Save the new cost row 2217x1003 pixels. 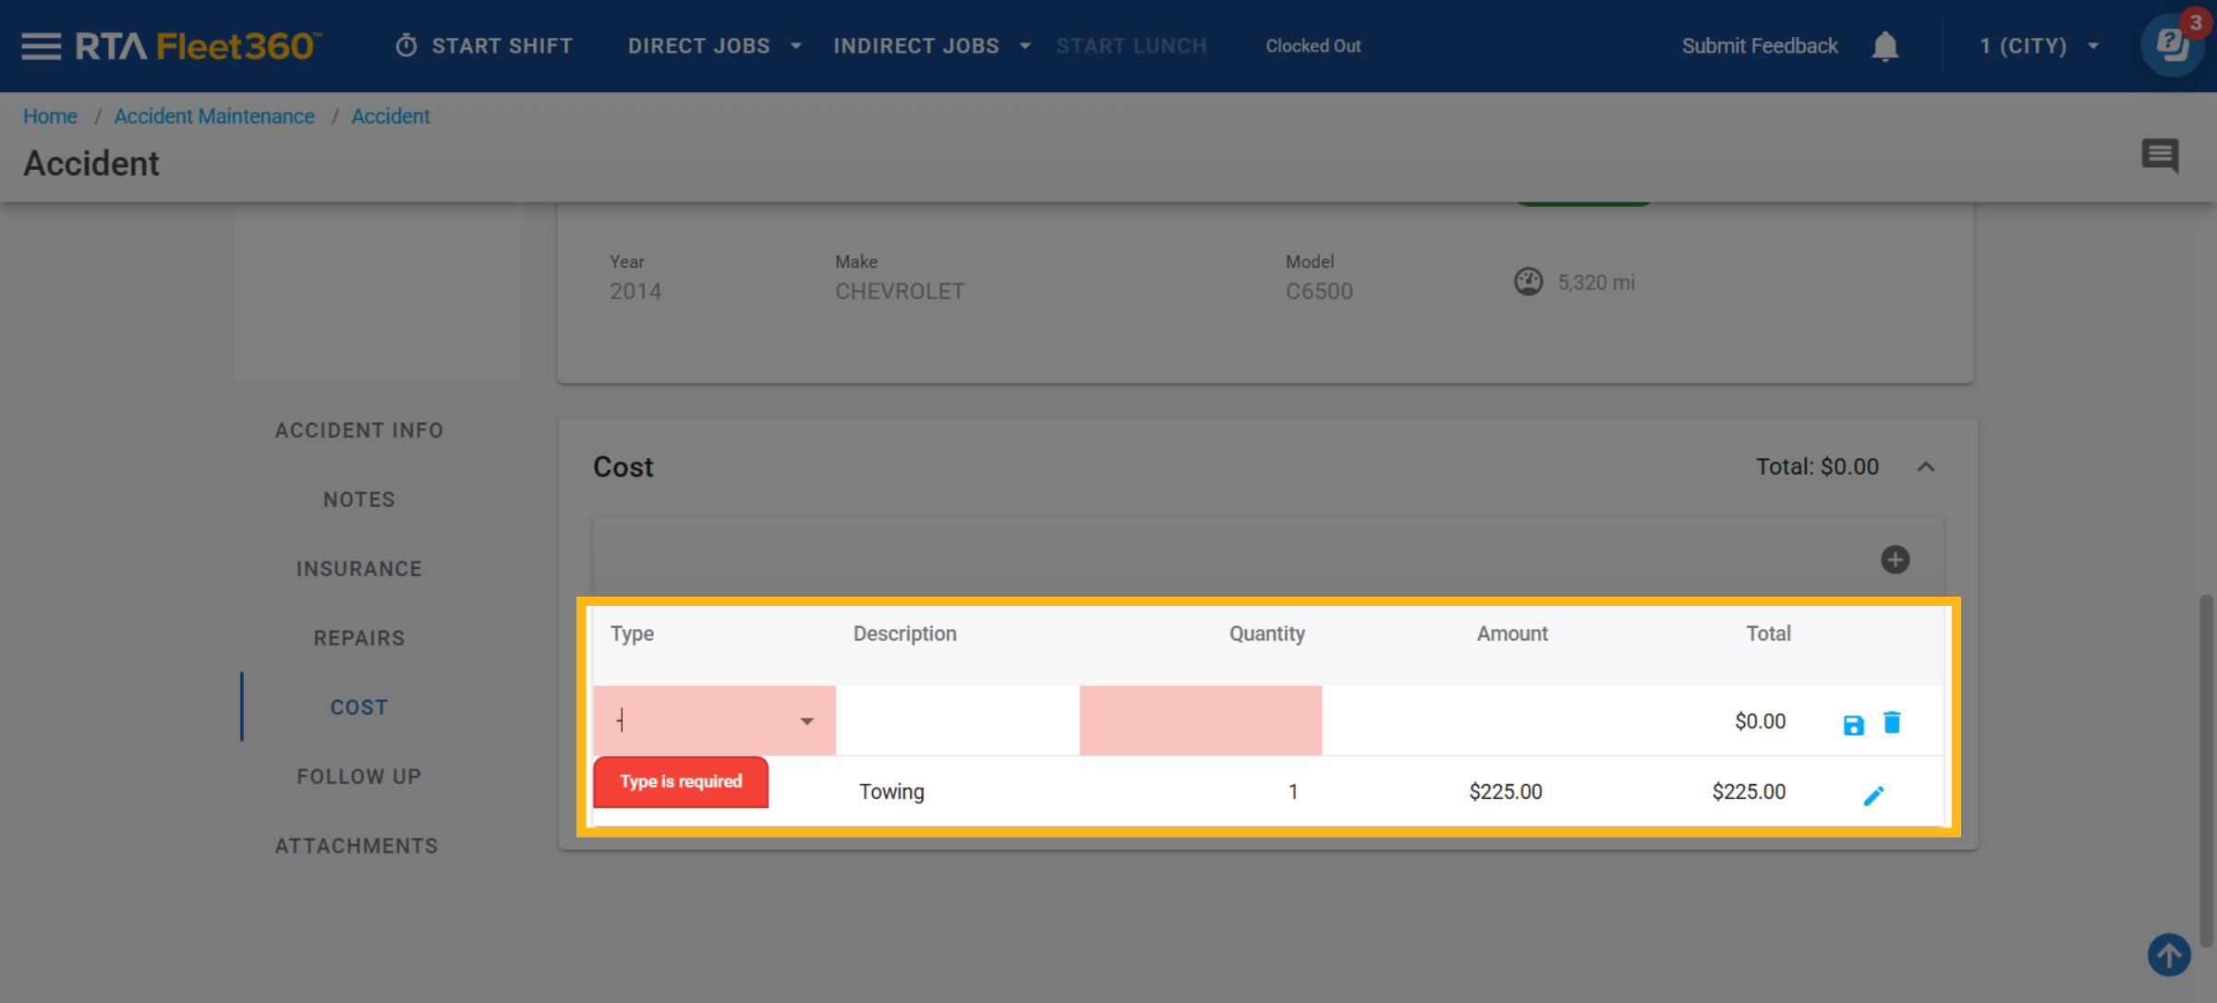pos(1853,725)
